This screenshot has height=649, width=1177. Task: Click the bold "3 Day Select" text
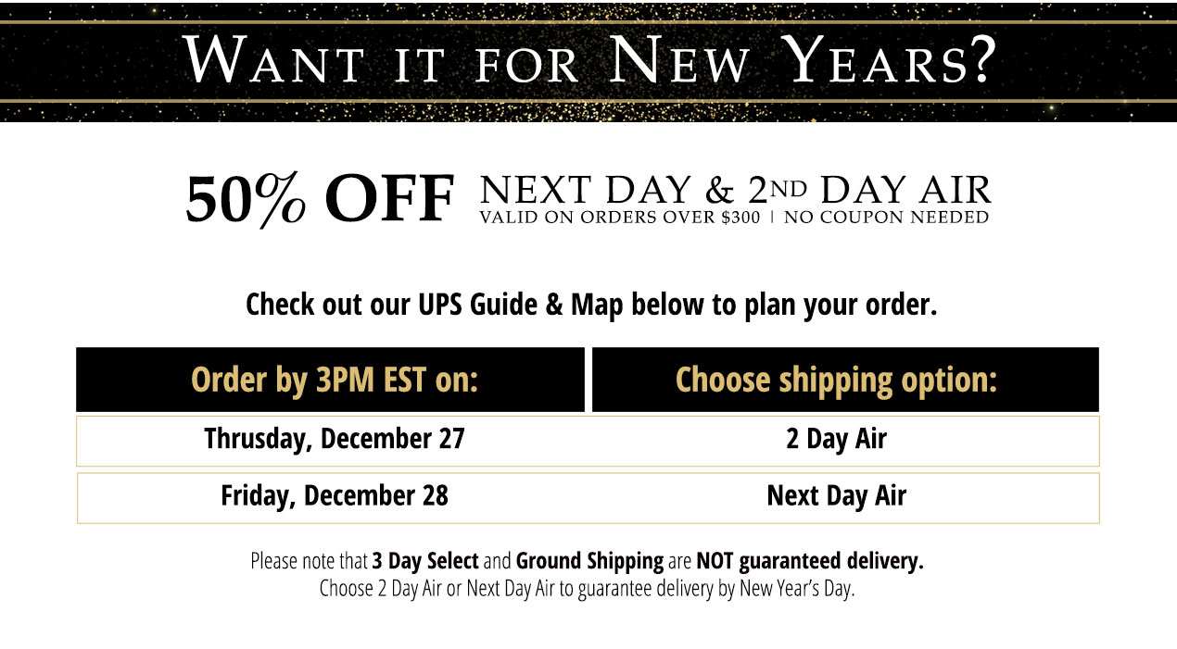pos(425,561)
